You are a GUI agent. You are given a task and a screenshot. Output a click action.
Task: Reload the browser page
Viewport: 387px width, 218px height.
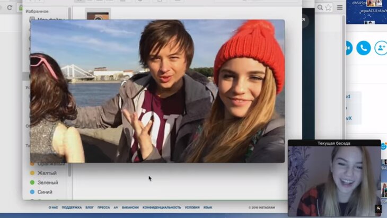point(10,7)
